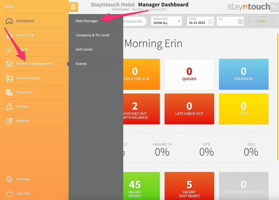The height and width of the screenshot is (200, 279).
Task: Open the Queued tile
Action: 189,74
